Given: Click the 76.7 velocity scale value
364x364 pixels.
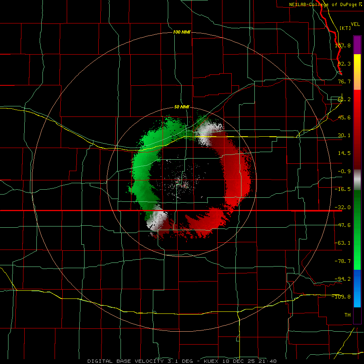Looking at the screenshot, I should 344,81.
